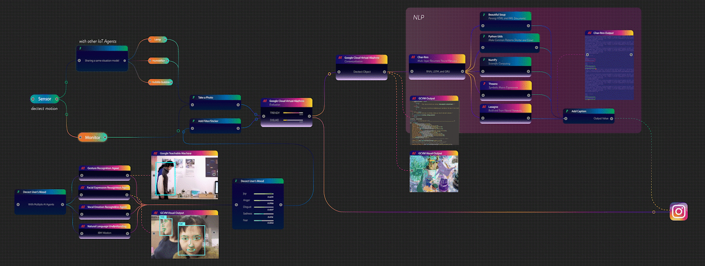Click the AI icon on the Theano node

[x=484, y=84]
